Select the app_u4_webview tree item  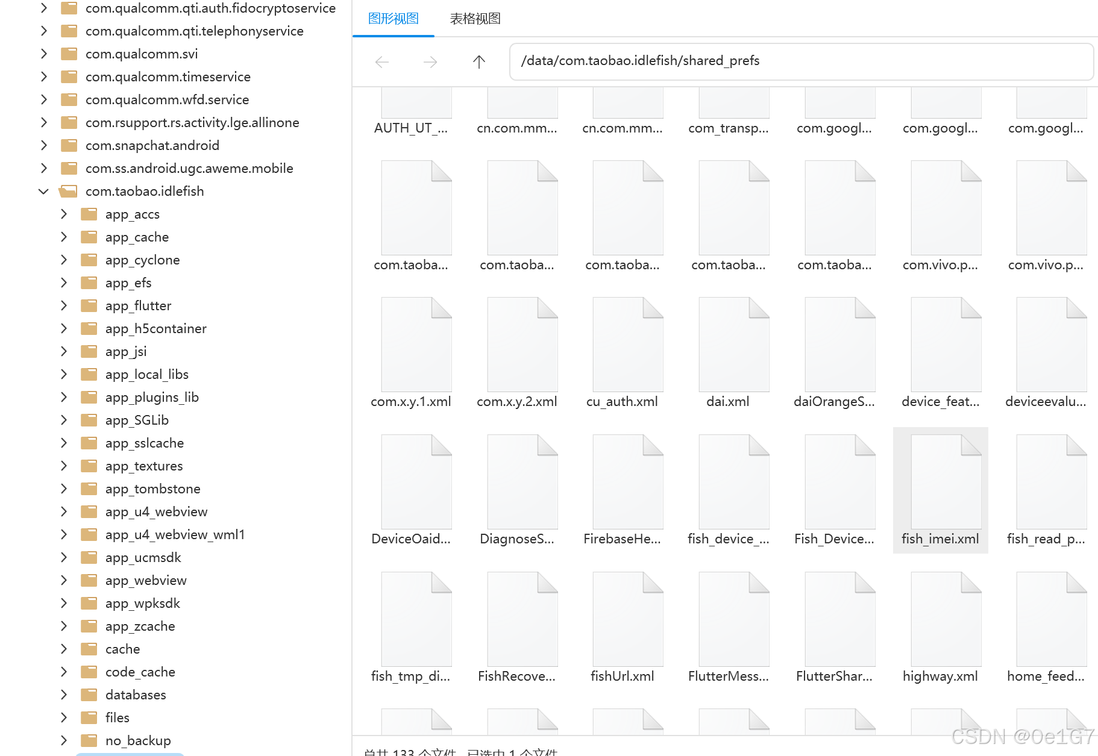coord(156,512)
